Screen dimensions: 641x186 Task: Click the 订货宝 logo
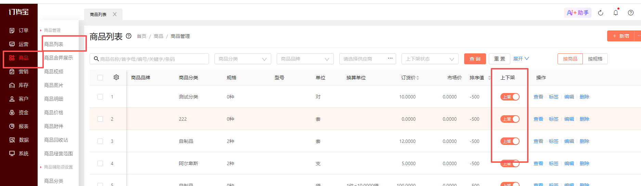(x=18, y=12)
